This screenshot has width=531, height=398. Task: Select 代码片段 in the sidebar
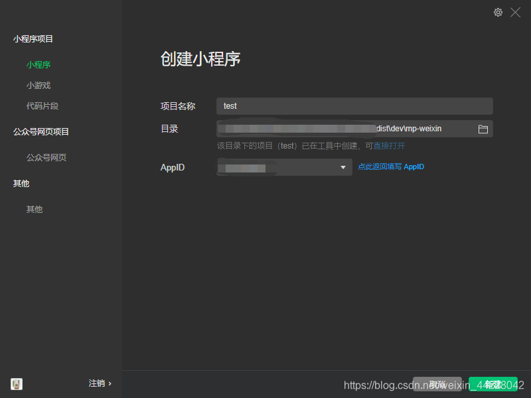coord(42,105)
